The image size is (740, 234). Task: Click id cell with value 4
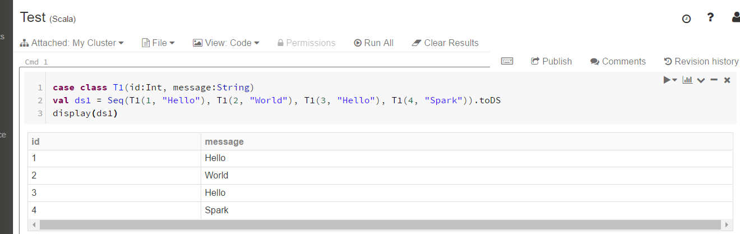(x=114, y=210)
